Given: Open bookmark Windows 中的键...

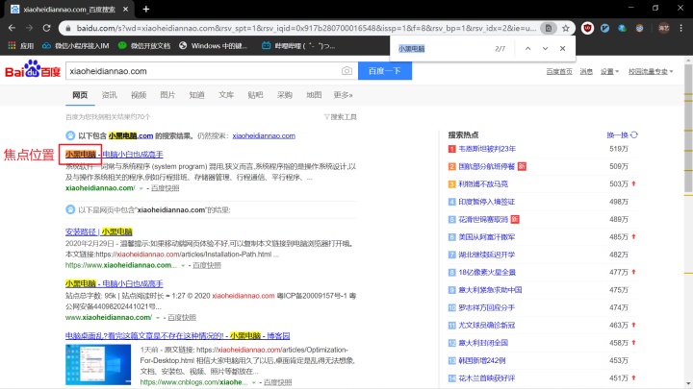Looking at the screenshot, I should pos(214,45).
